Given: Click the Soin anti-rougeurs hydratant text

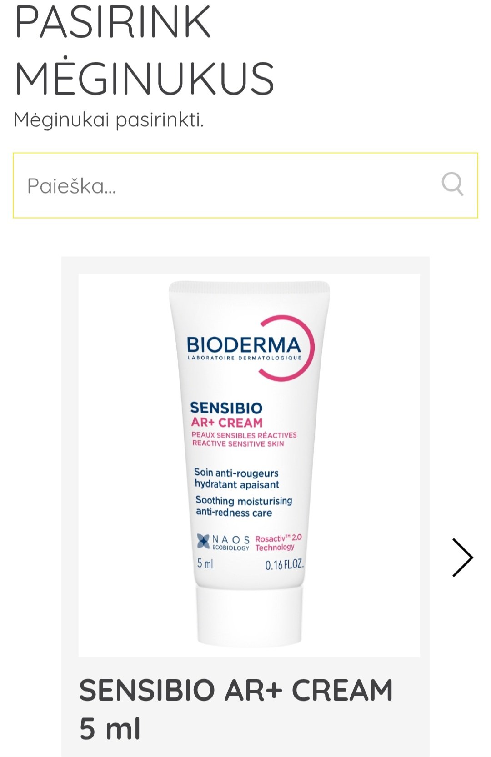Looking at the screenshot, I should tap(236, 478).
